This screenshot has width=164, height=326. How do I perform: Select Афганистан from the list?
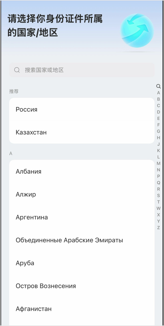pos(82,309)
